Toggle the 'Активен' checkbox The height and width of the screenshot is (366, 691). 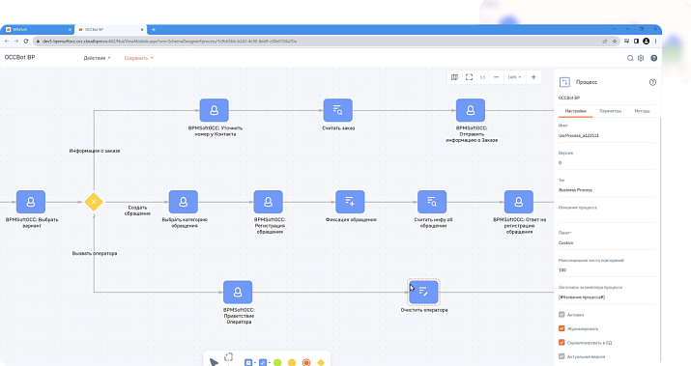[561, 315]
